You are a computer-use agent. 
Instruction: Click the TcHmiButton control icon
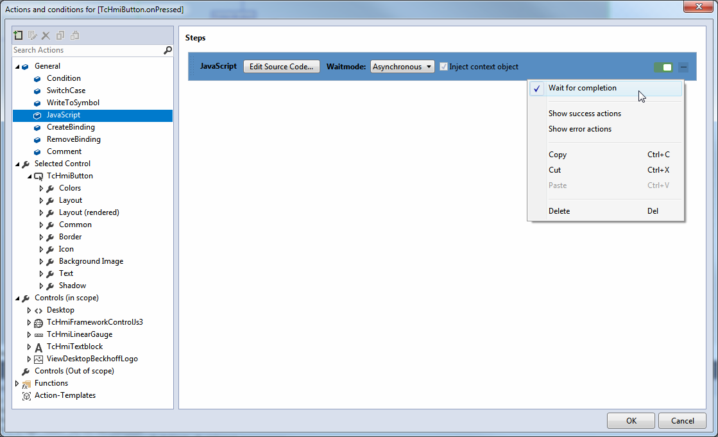pyautogui.click(x=38, y=176)
